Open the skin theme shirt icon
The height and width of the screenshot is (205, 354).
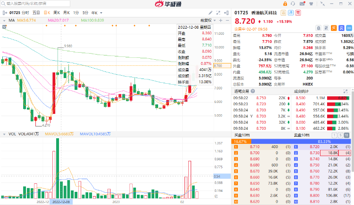[312, 4]
